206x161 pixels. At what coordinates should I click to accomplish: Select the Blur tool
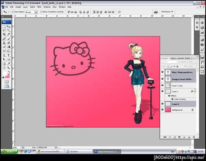[4, 50]
